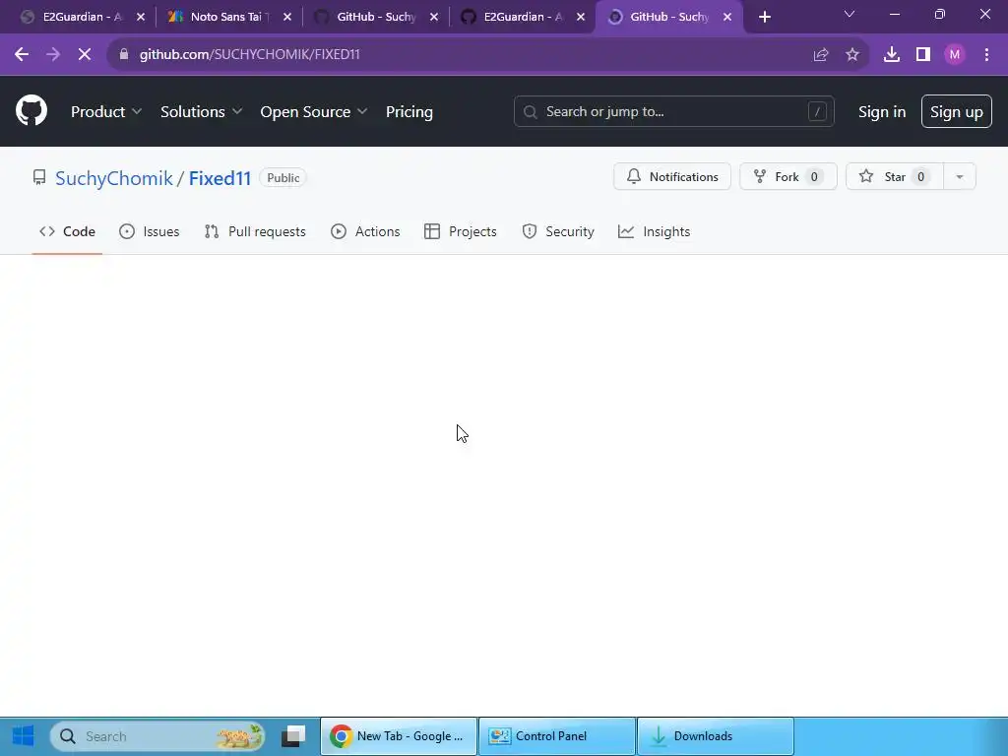Open the Projects tab
The image size is (1008, 756).
coord(461,231)
